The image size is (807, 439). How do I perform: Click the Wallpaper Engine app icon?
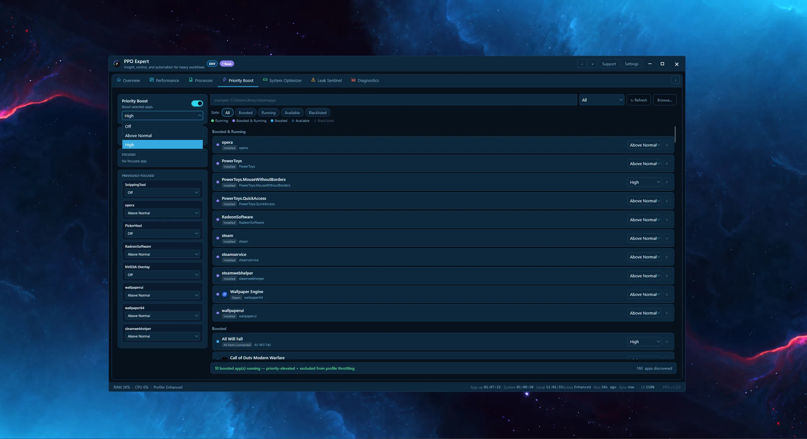coord(225,294)
